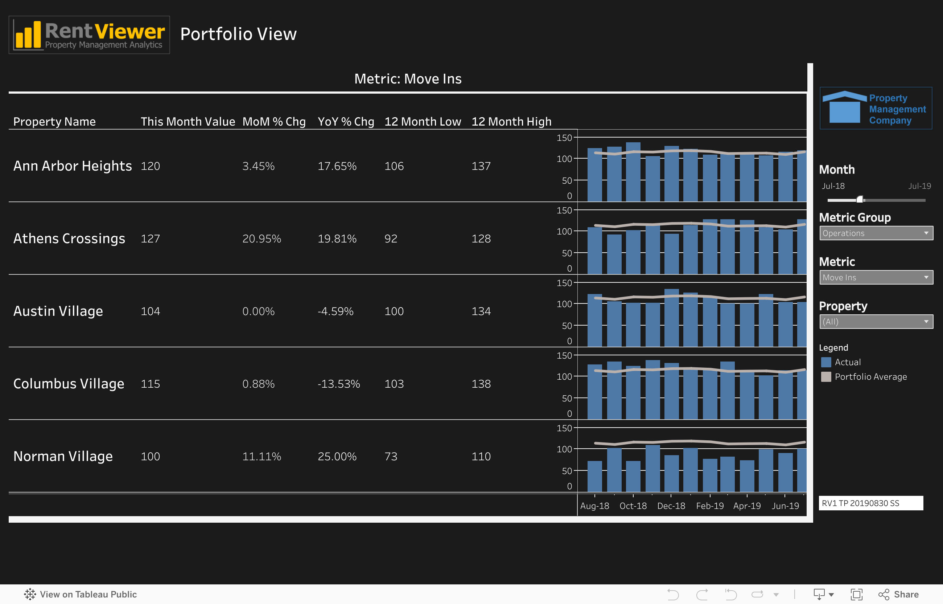Click the Tableau logo icon at bottom left
The image size is (943, 604).
pyautogui.click(x=30, y=594)
